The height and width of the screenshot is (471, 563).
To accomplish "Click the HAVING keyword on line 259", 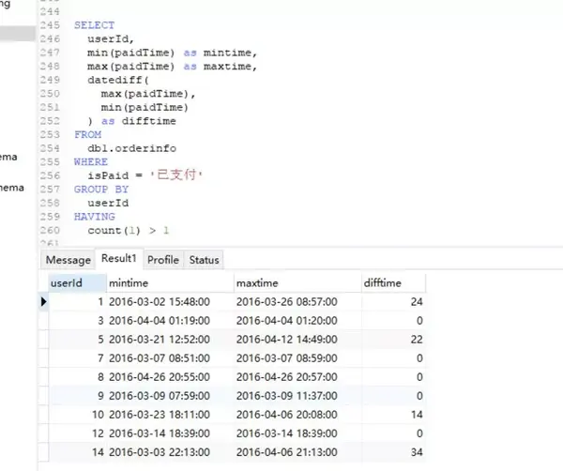I will [x=95, y=217].
